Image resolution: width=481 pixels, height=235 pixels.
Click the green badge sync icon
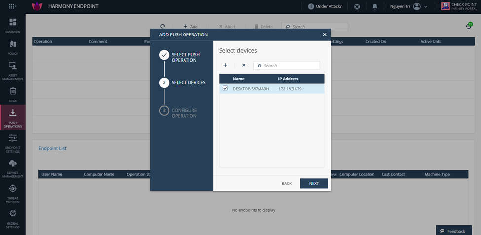tap(469, 26)
